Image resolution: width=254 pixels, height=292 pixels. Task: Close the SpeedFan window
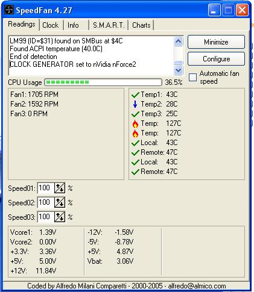[242, 10]
